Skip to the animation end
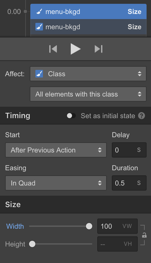The width and height of the screenshot is (151, 263). 99,49
